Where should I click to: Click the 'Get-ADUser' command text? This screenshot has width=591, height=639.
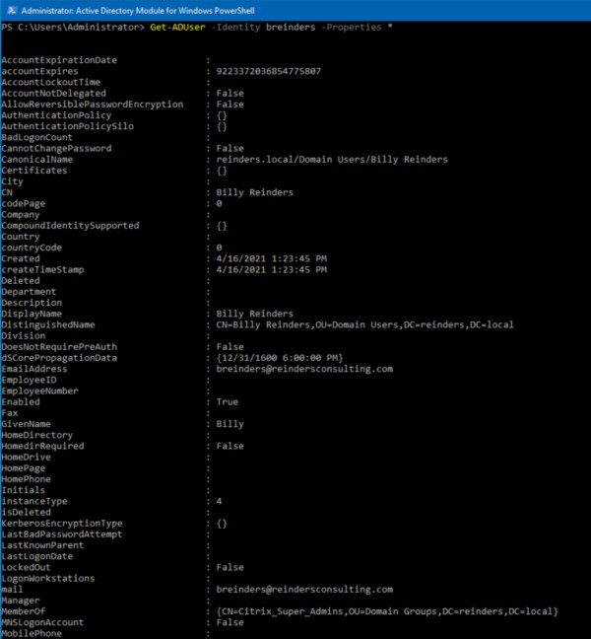pyautogui.click(x=177, y=28)
